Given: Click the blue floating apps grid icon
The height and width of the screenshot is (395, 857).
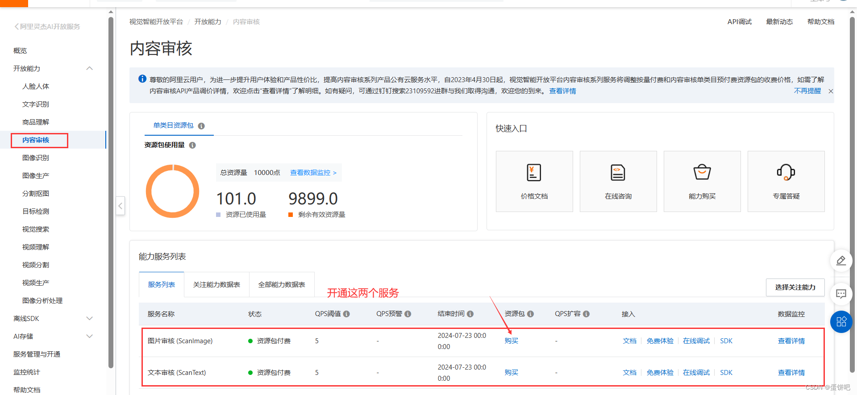Looking at the screenshot, I should click(841, 322).
